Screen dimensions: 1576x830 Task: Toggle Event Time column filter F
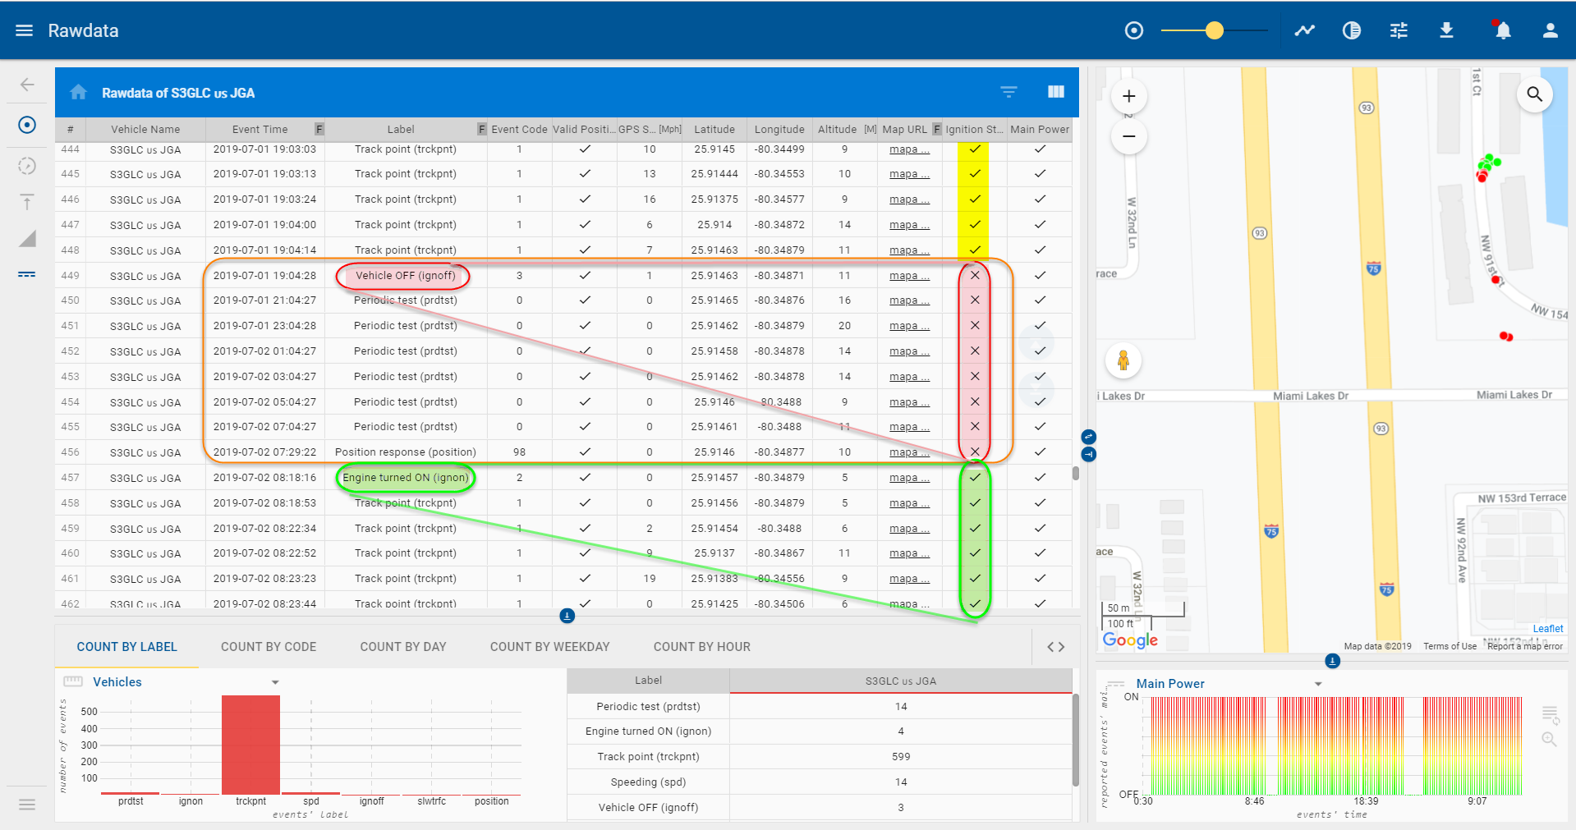[x=319, y=129]
